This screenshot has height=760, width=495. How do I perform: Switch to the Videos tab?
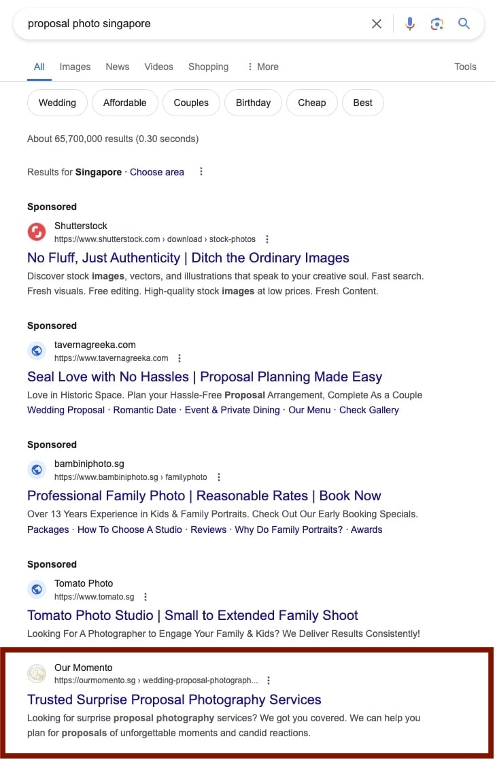point(158,67)
